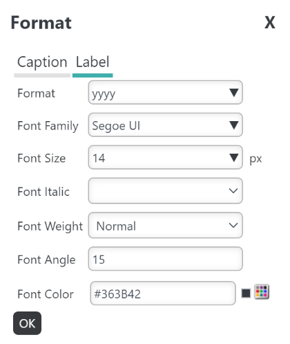Screen dimensions: 290x344
Task: Click the Font Weight chevron arrow
Action: pos(233,225)
